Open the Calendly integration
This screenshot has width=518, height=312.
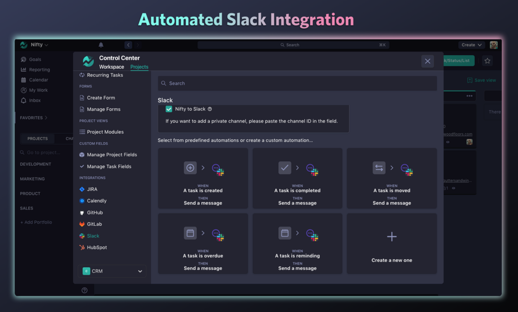[x=97, y=201]
